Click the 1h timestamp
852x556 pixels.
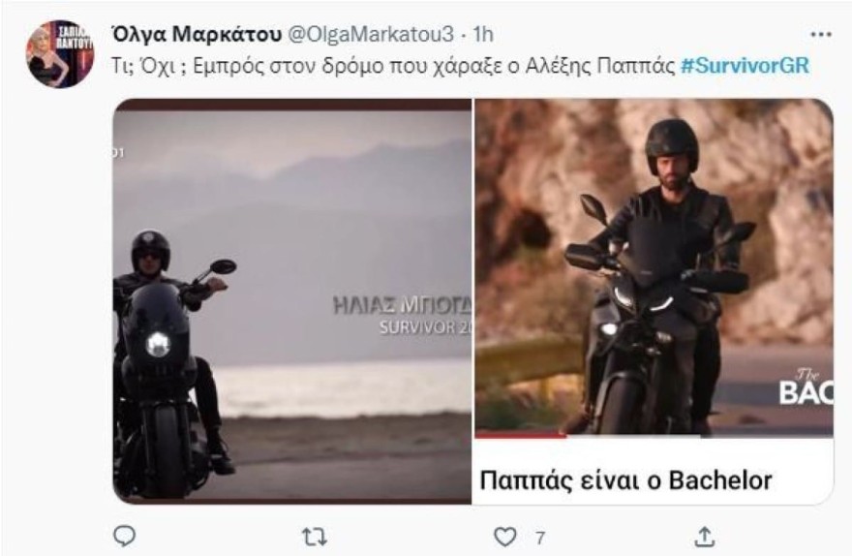(x=482, y=35)
